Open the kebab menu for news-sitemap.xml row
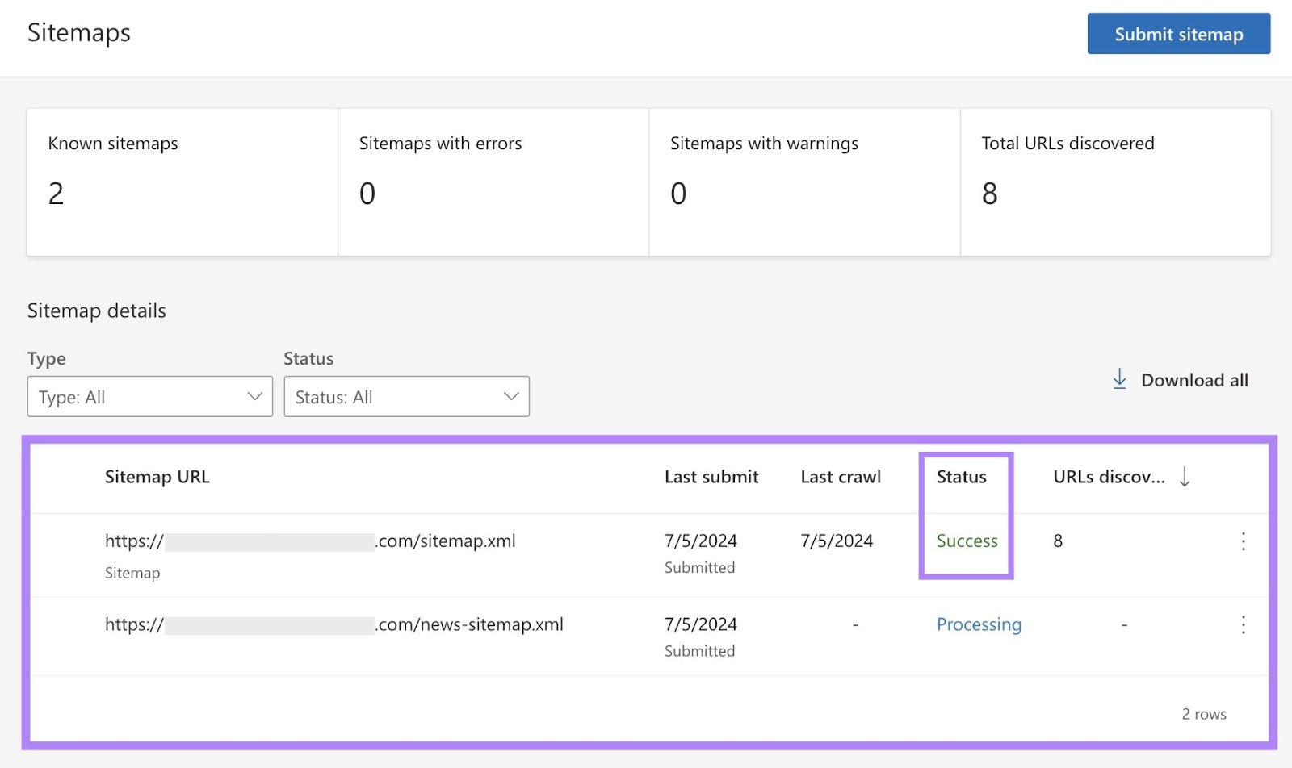 (x=1243, y=625)
